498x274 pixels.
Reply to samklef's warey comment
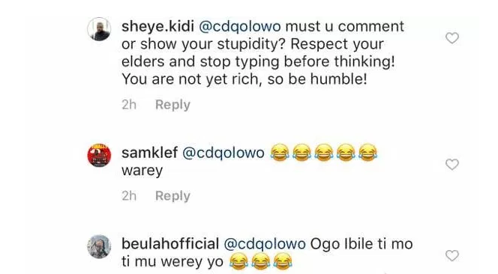pos(172,196)
